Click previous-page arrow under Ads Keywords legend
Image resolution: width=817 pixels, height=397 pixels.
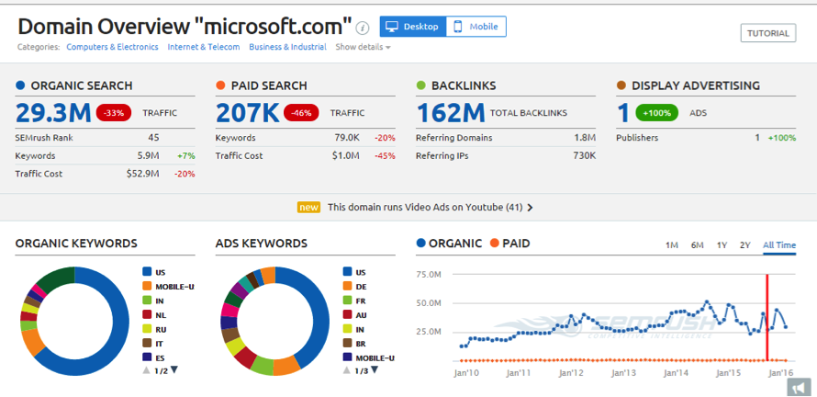(x=346, y=369)
